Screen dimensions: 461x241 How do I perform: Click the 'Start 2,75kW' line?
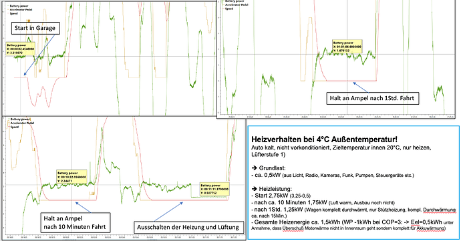pyautogui.click(x=281, y=196)
